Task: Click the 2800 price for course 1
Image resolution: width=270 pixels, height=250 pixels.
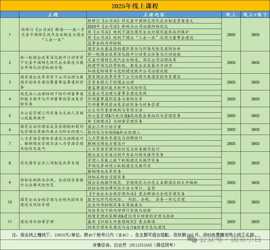Action: coord(231,35)
